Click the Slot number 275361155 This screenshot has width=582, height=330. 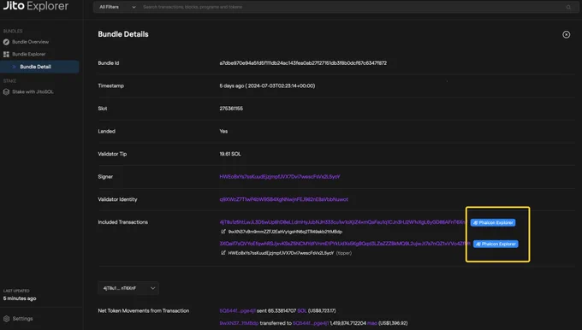coord(231,109)
